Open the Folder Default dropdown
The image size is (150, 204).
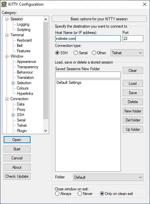(108, 177)
